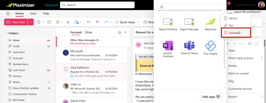Open Microsoft Azure Team new messages link
The width and height of the screenshot is (266, 103).
[x=83, y=44]
